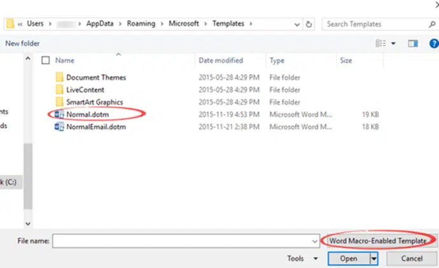Click the Open button

coord(349,258)
